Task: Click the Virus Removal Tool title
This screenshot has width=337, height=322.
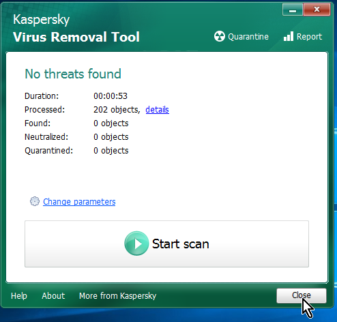Action: (x=76, y=37)
